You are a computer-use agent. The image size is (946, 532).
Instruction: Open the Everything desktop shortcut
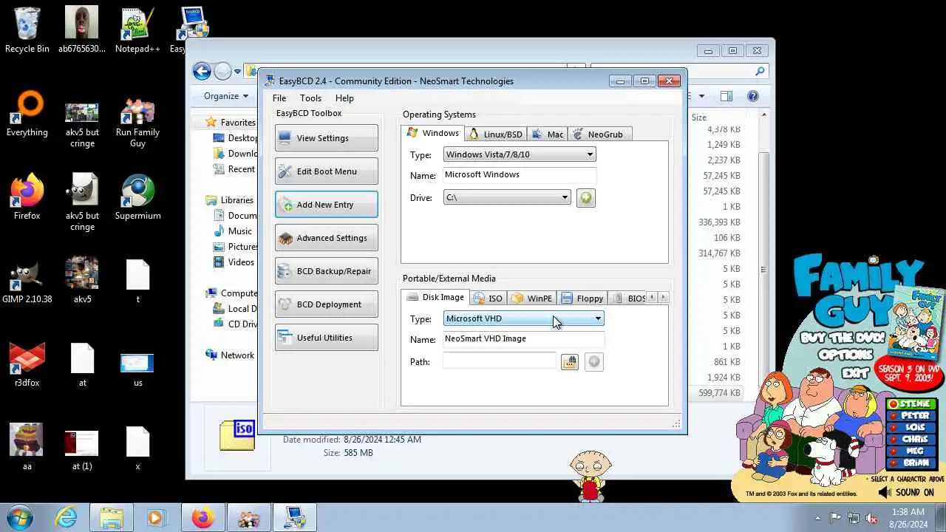point(27,115)
